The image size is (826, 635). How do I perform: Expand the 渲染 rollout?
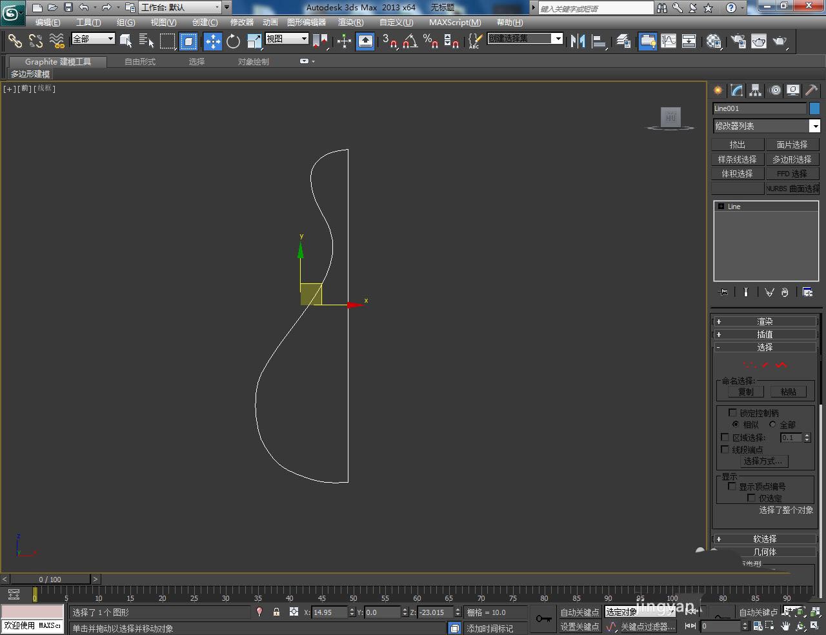(x=765, y=321)
